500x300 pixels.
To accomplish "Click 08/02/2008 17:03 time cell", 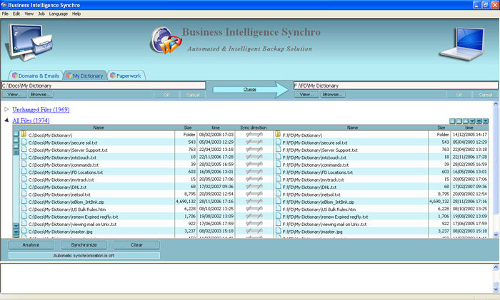I will click(216, 135).
